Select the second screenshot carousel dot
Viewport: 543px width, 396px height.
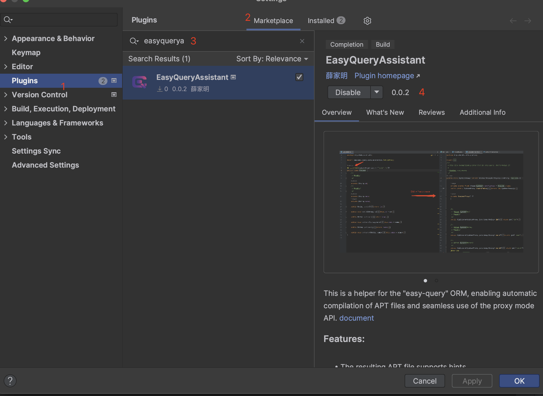(436, 281)
